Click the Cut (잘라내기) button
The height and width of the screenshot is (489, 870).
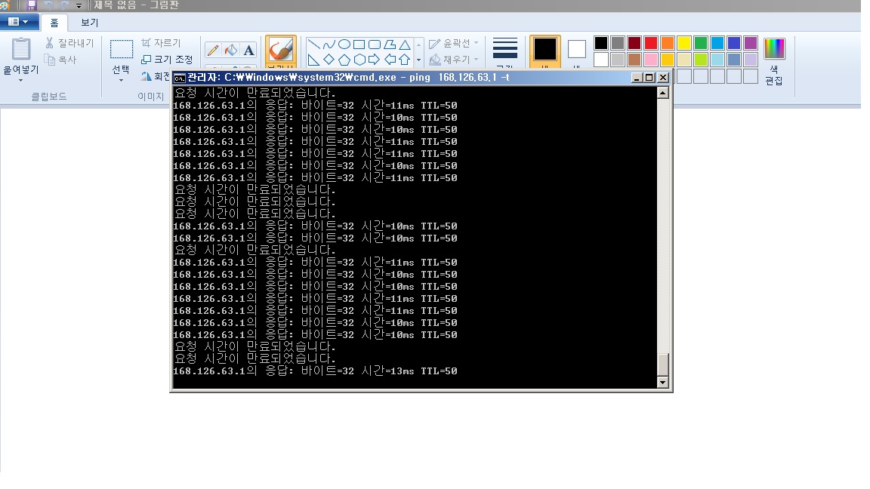[x=70, y=43]
